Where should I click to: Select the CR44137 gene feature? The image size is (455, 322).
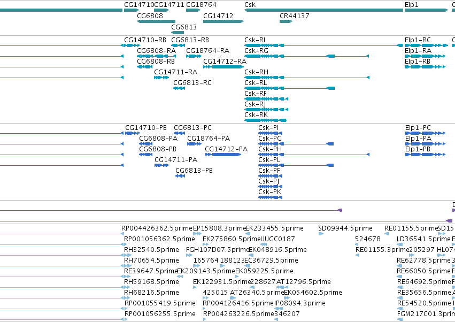(x=286, y=21)
